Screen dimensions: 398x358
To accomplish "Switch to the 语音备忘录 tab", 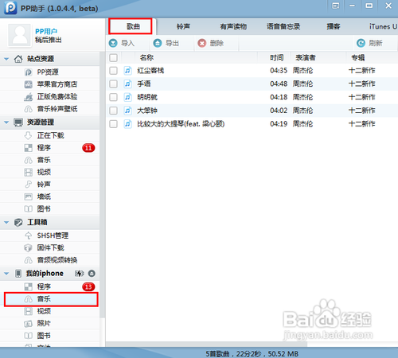I will tap(283, 26).
